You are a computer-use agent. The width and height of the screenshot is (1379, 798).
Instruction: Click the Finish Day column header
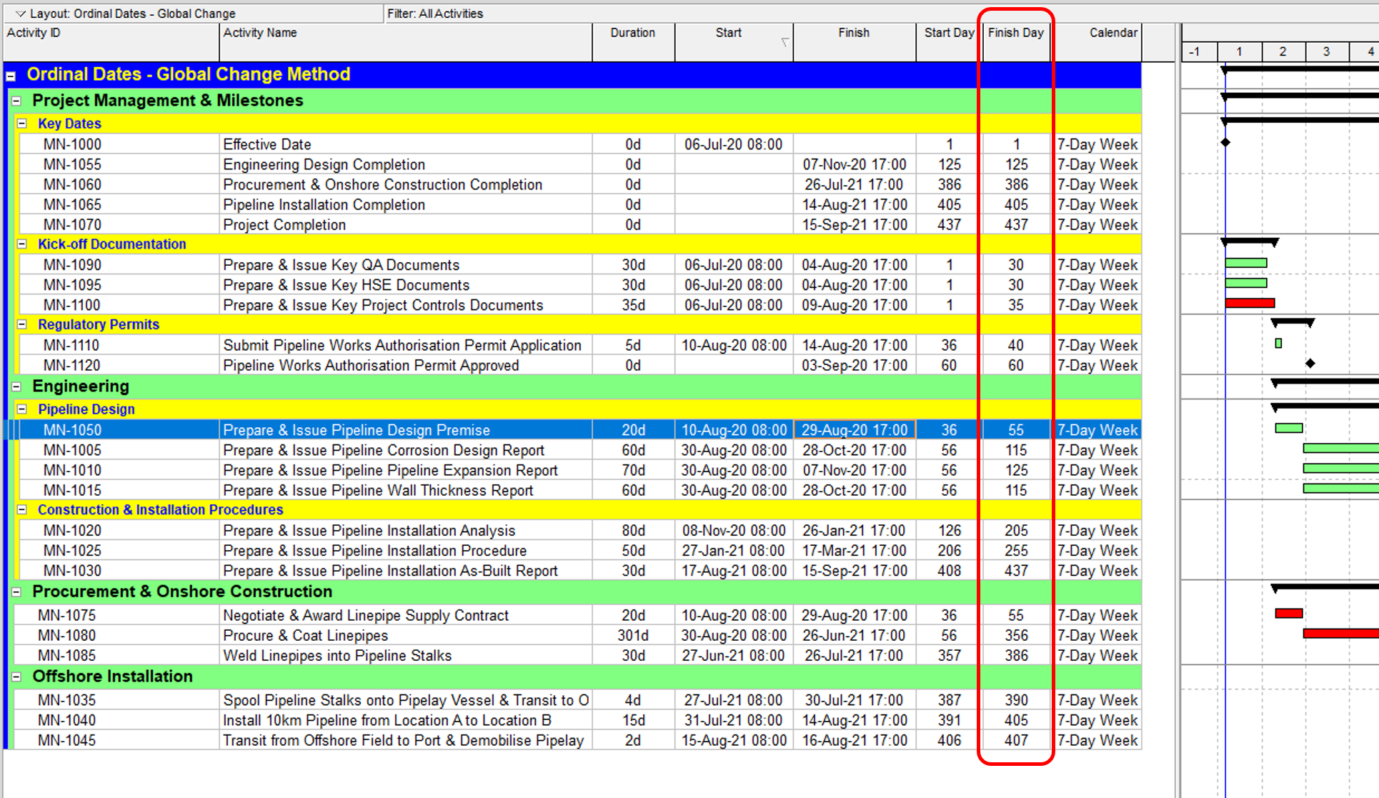click(1016, 42)
